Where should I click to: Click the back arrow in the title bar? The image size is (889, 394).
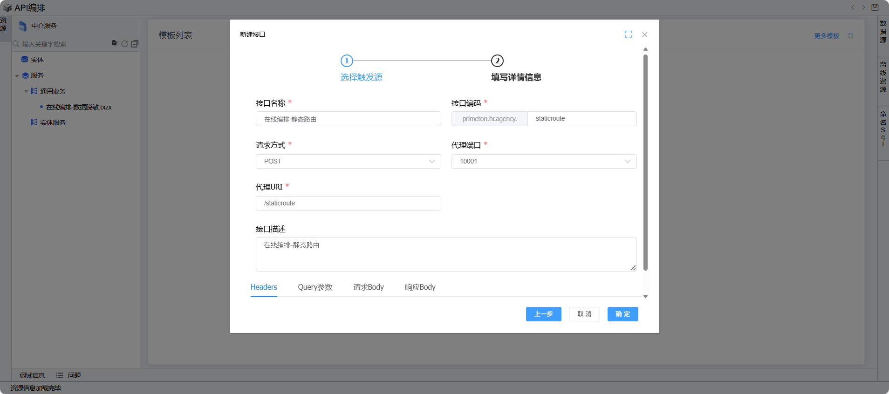click(x=853, y=7)
